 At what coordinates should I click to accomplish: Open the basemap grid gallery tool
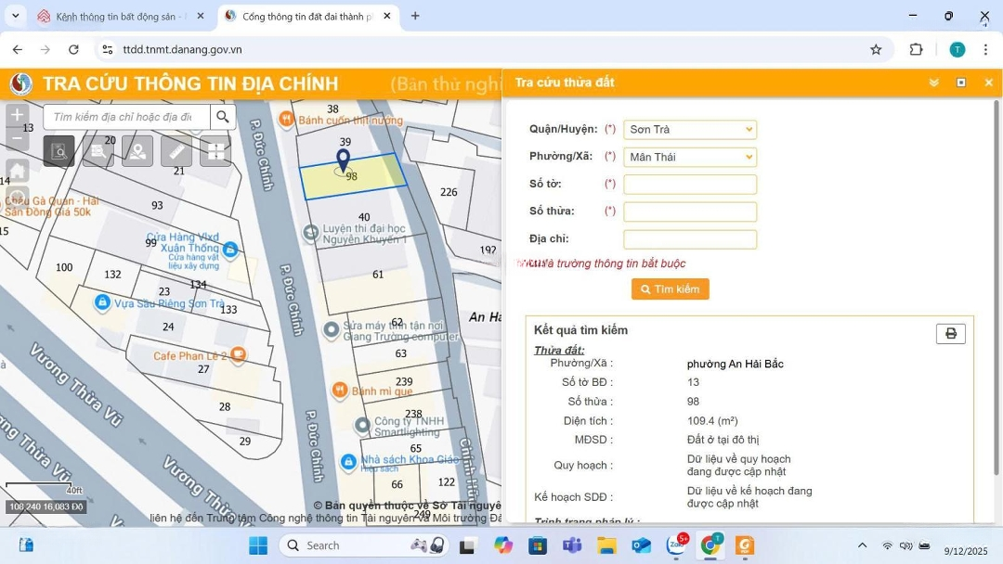[x=215, y=150]
